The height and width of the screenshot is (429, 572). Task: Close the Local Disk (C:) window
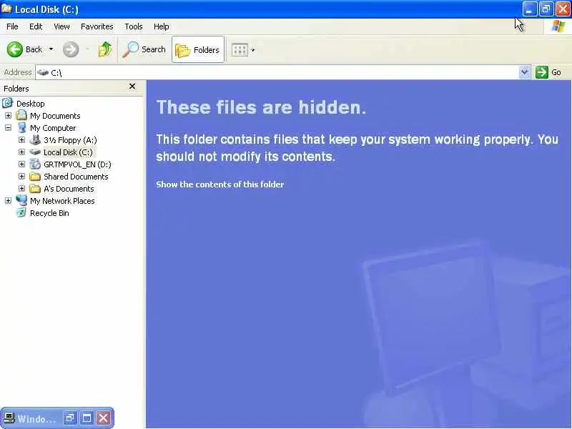(563, 9)
